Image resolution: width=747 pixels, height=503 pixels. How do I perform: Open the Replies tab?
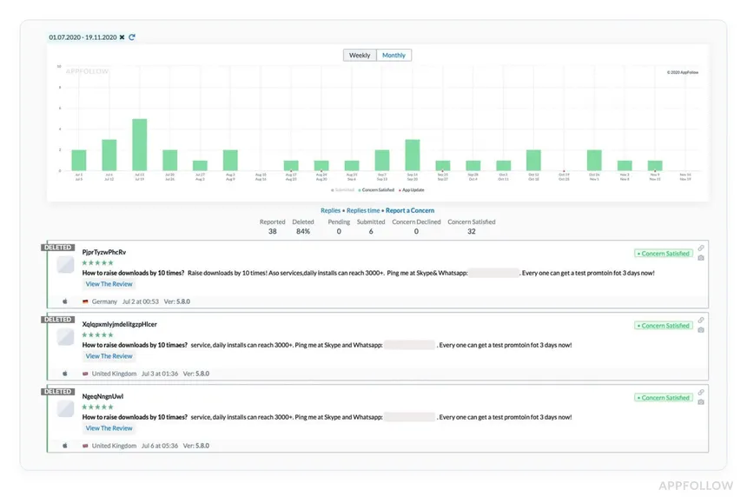(330, 210)
